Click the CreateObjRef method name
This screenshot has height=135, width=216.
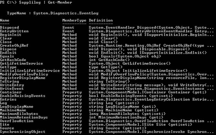[14, 46]
